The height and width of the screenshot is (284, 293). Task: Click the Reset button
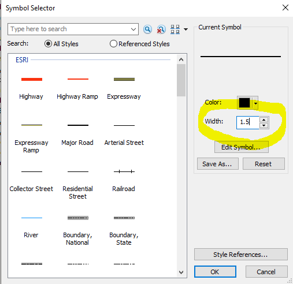tap(264, 164)
